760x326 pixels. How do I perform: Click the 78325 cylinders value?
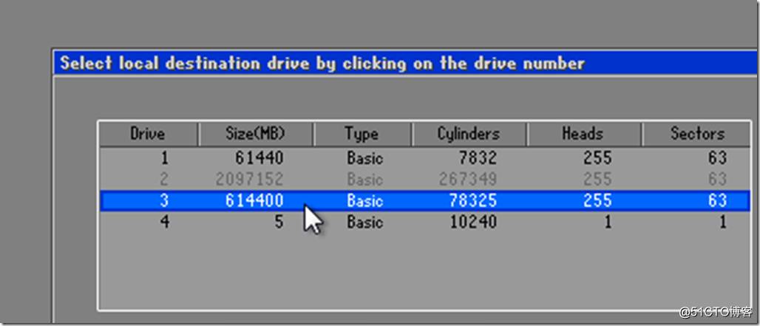coord(472,200)
